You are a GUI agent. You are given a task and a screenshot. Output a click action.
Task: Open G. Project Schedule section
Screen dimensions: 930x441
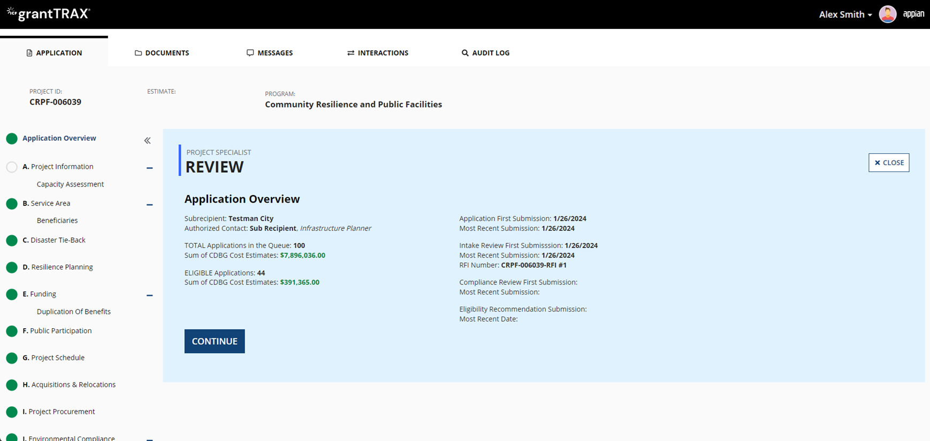click(54, 358)
